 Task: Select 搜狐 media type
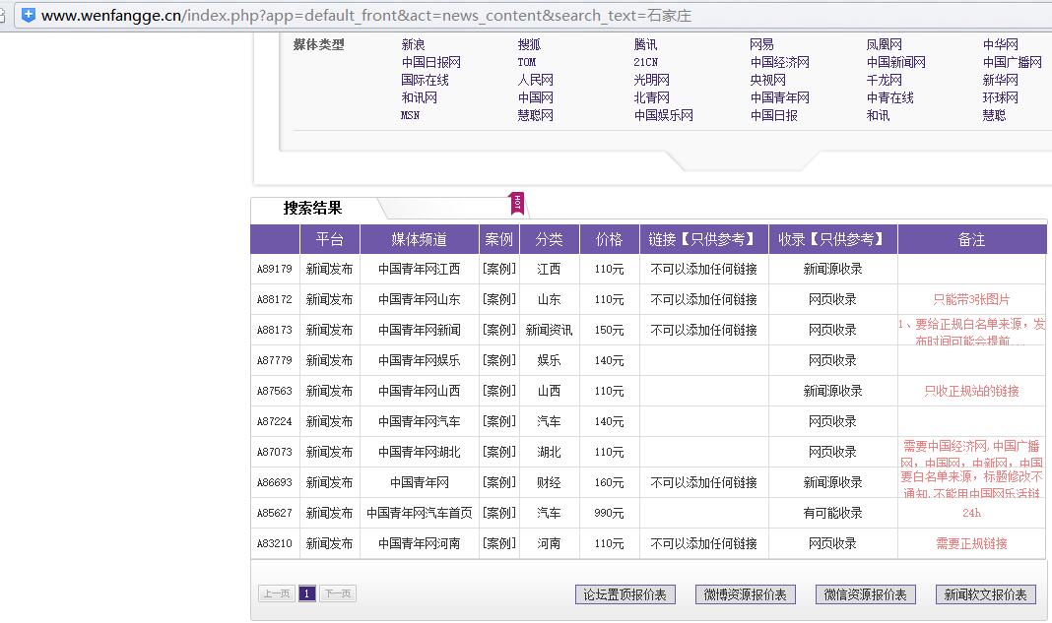tap(529, 44)
